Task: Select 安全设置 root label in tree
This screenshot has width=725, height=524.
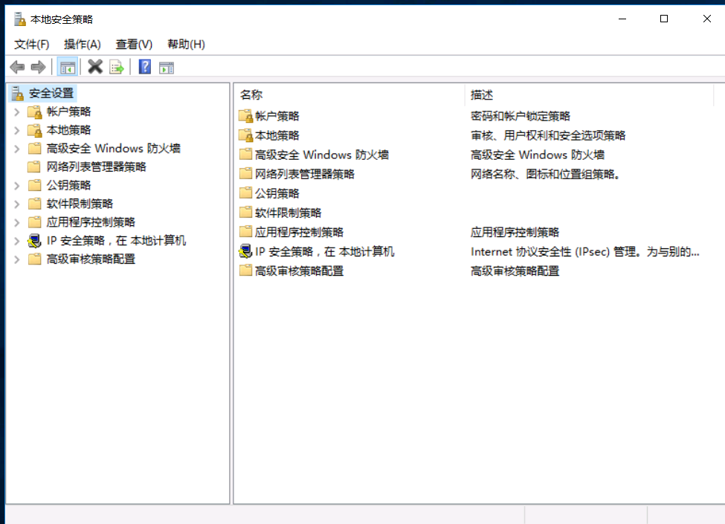Action: (x=51, y=94)
